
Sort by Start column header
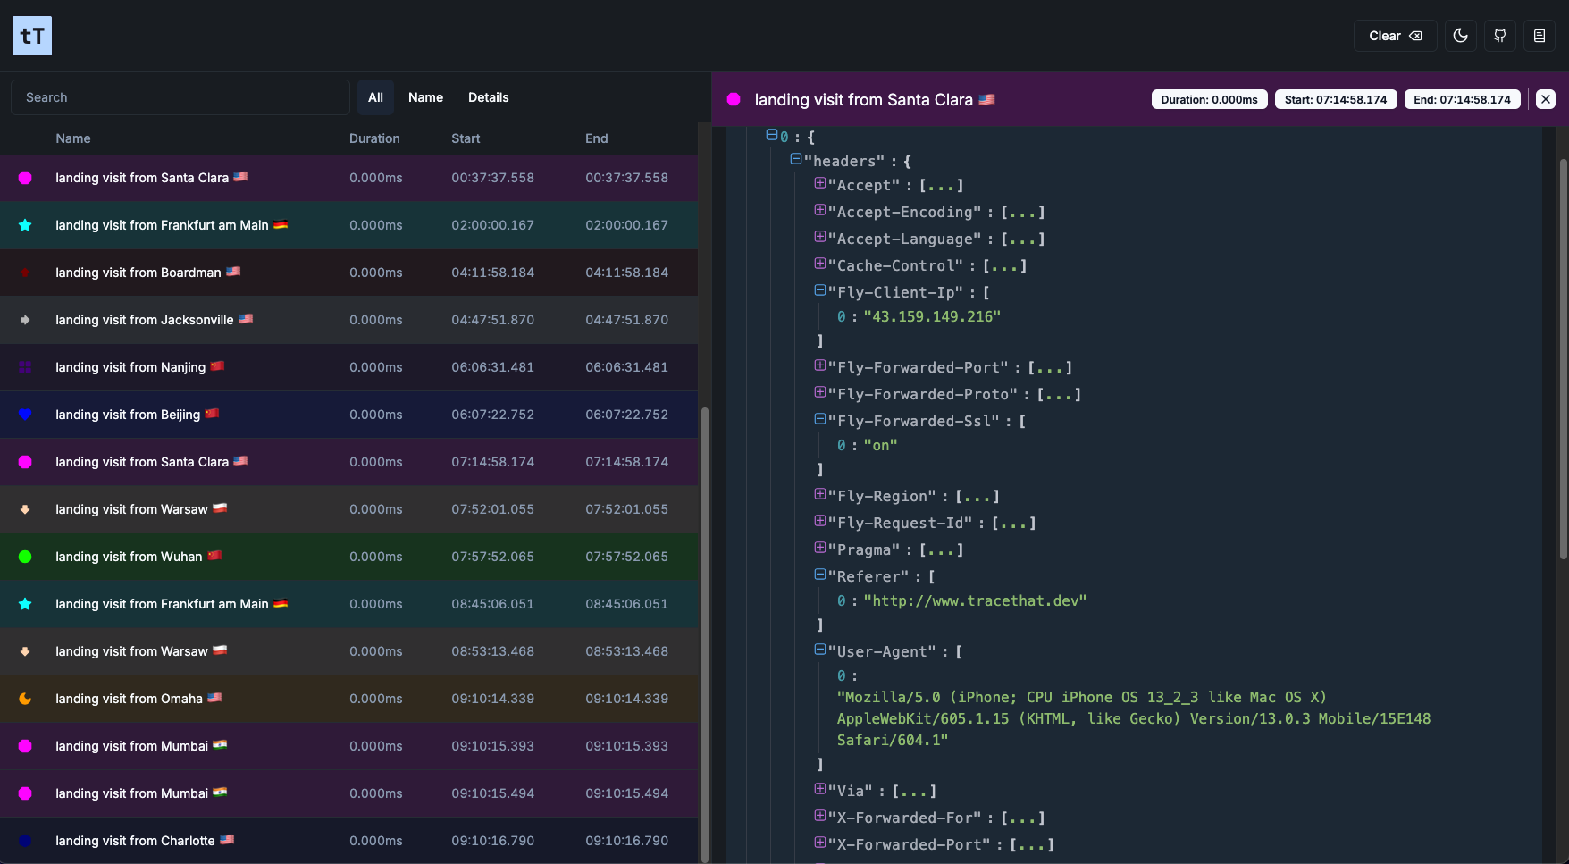pyautogui.click(x=466, y=138)
